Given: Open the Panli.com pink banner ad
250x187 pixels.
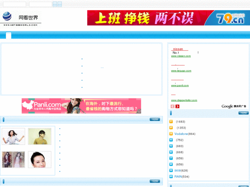Looking at the screenshot, I should (x=81, y=106).
